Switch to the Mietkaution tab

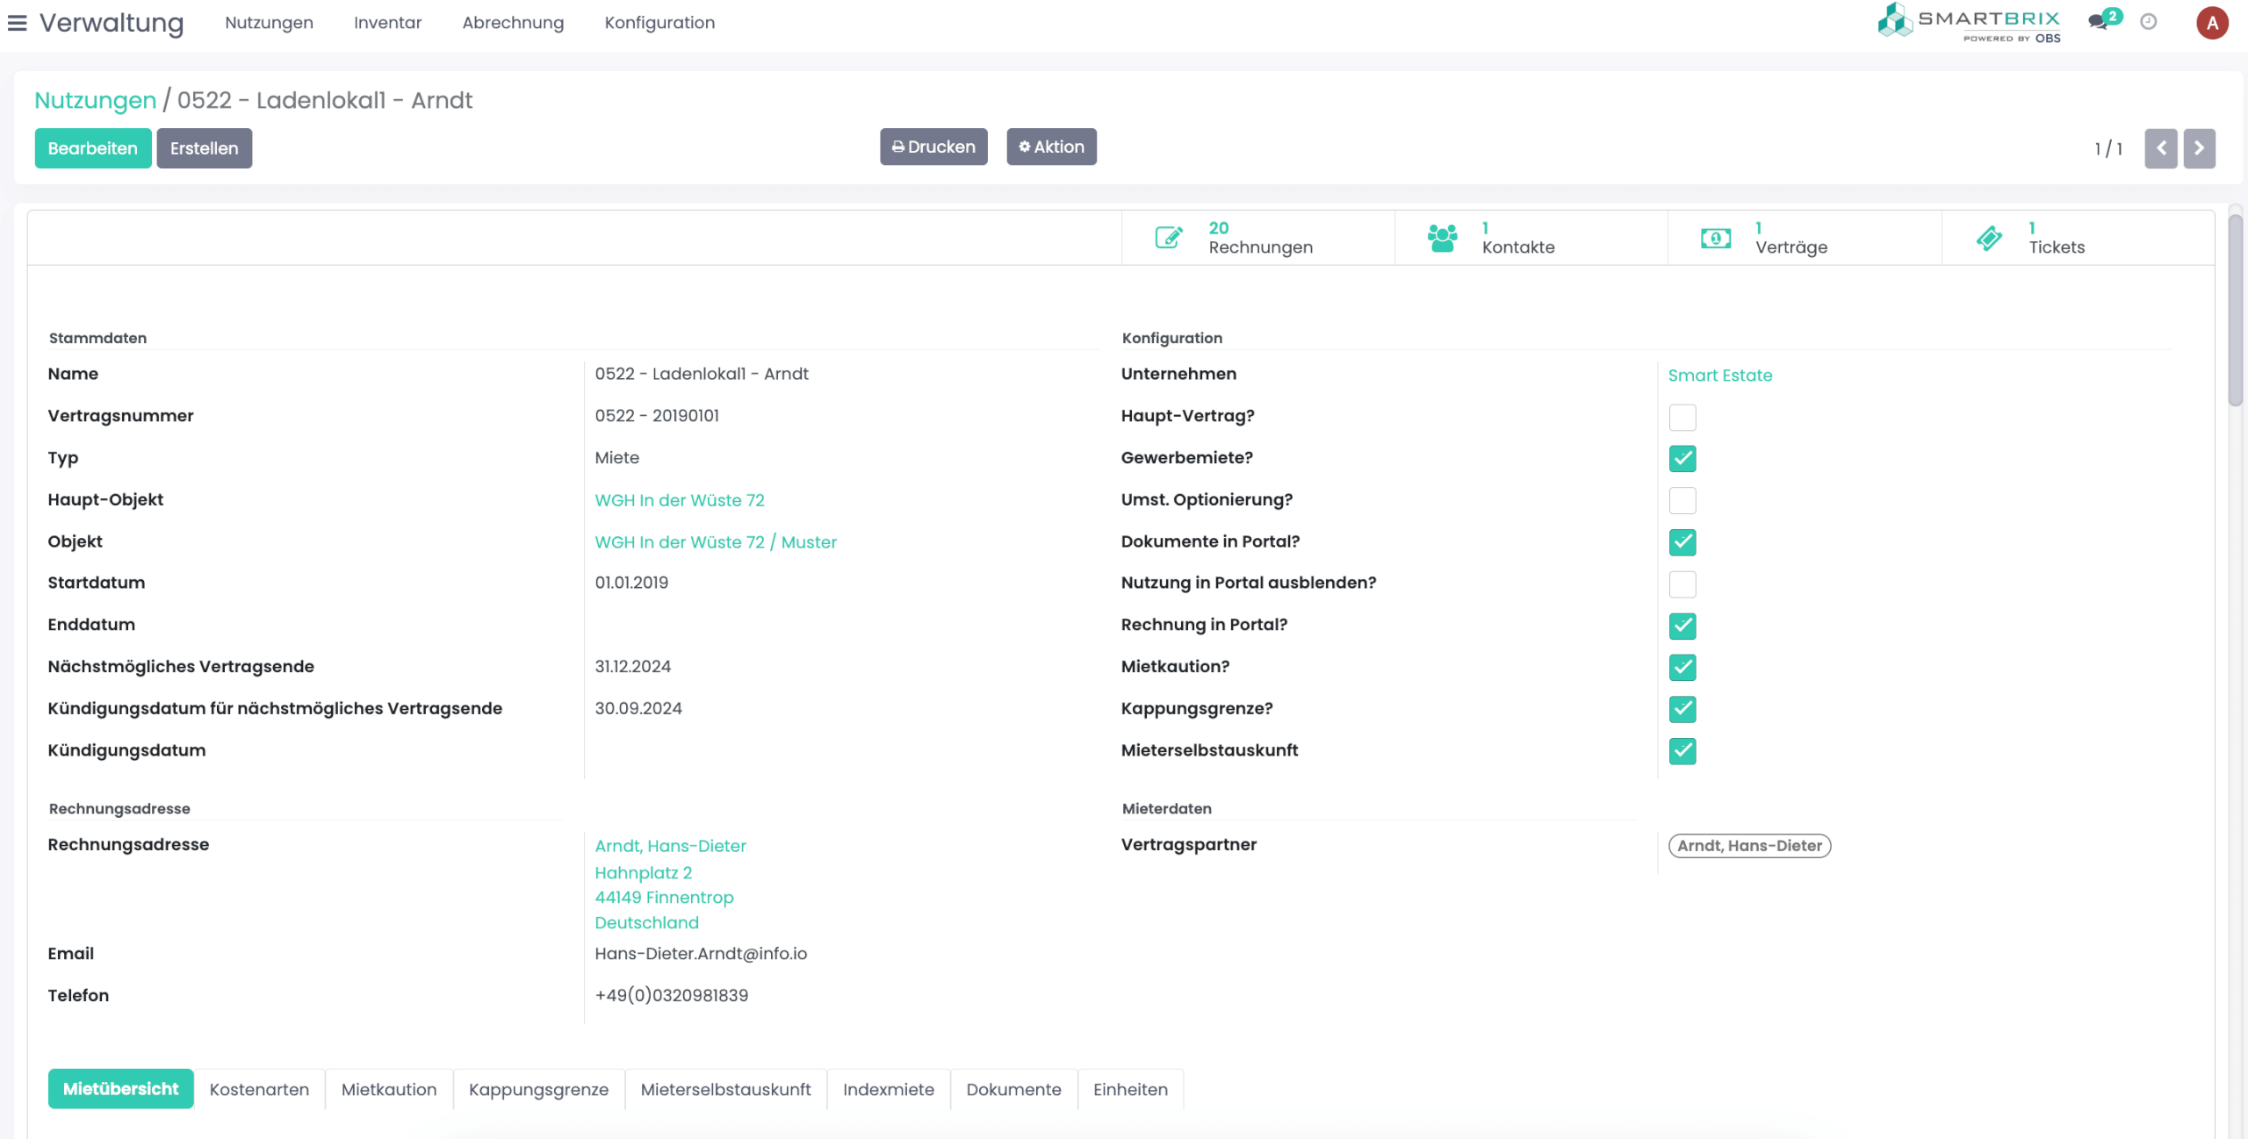tap(389, 1089)
